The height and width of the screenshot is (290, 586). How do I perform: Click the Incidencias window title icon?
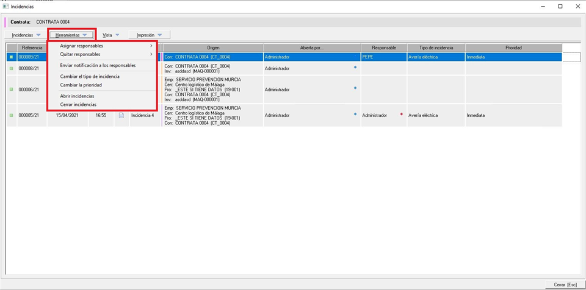(x=5, y=6)
